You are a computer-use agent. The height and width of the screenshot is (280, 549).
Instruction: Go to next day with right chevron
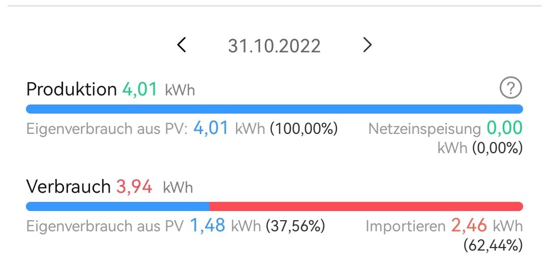point(368,46)
